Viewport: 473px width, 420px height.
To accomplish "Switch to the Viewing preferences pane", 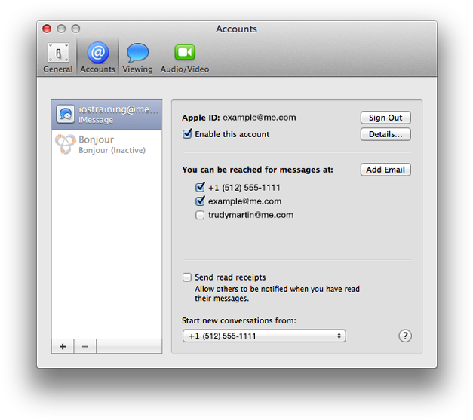I will pos(137,57).
